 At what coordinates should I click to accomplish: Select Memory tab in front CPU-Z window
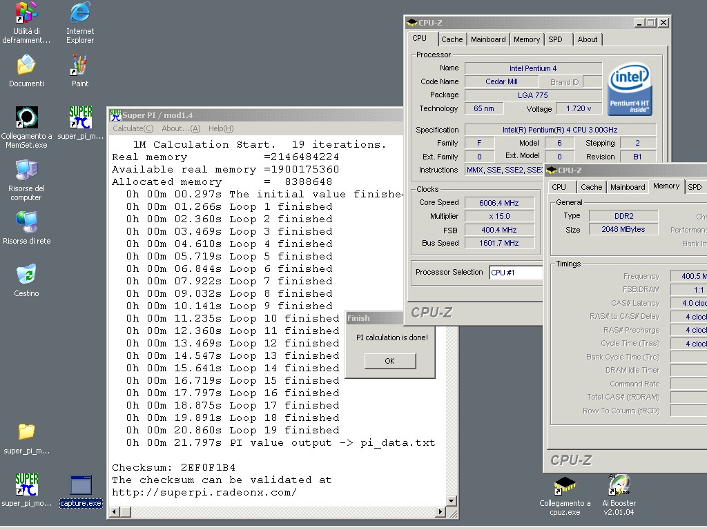pos(666,186)
